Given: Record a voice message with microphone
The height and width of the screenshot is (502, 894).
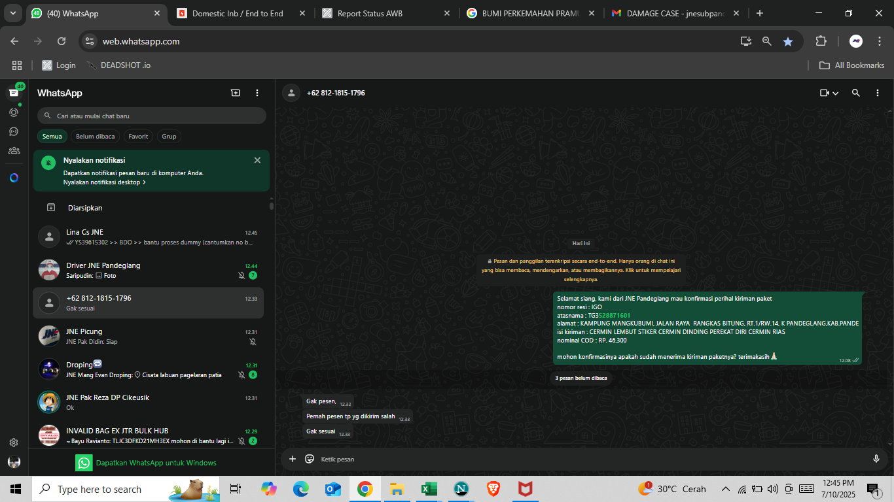Looking at the screenshot, I should coord(876,459).
